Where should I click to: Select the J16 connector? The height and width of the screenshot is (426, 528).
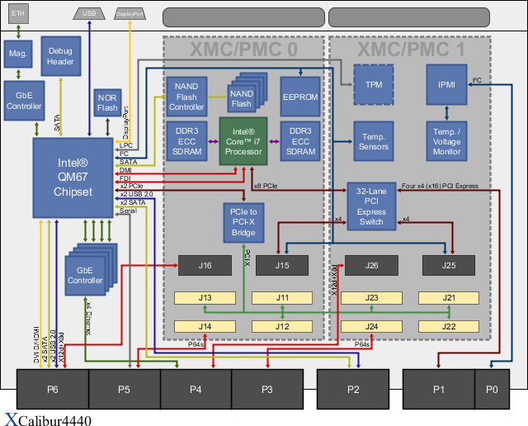click(x=205, y=265)
